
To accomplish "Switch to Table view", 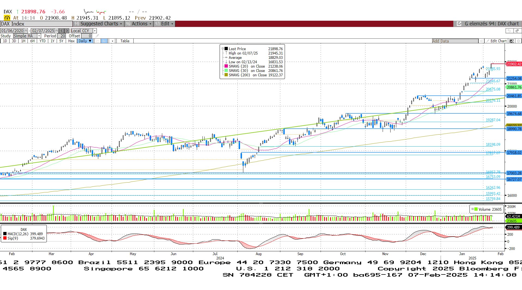I will [125, 41].
